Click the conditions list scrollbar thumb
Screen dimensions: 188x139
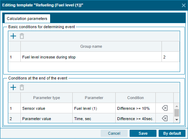click(x=177, y=113)
